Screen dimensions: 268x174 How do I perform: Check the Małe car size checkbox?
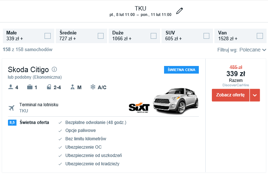tap(47, 36)
